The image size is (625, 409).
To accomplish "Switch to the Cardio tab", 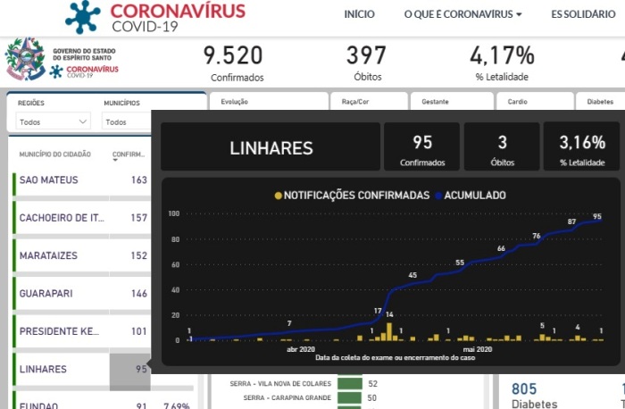I will point(535,102).
